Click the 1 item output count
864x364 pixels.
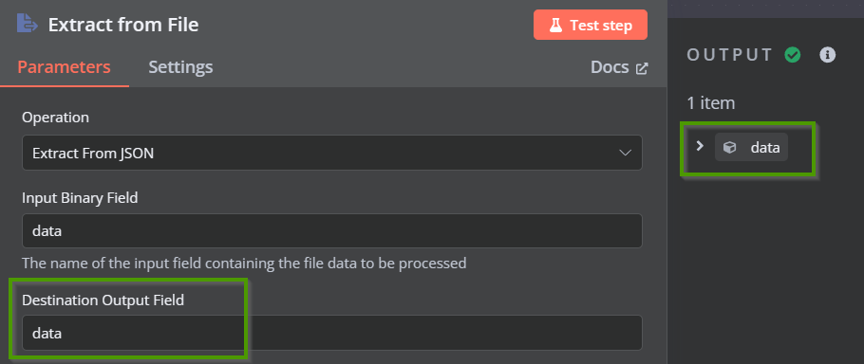(711, 102)
